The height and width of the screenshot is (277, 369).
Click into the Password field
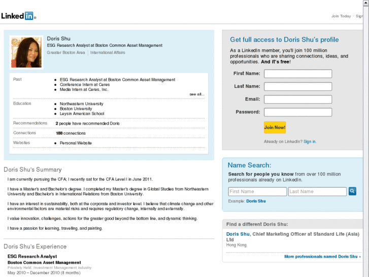tap(298, 112)
